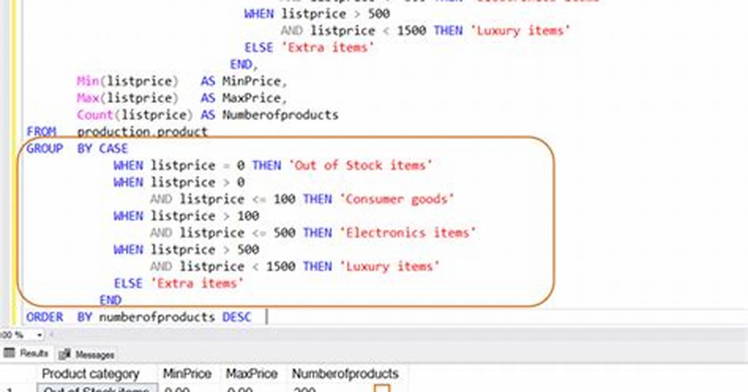Screen dimensions: 748x392
Task: Click numberofproducts in the ORDER BY line
Action: click(x=157, y=316)
